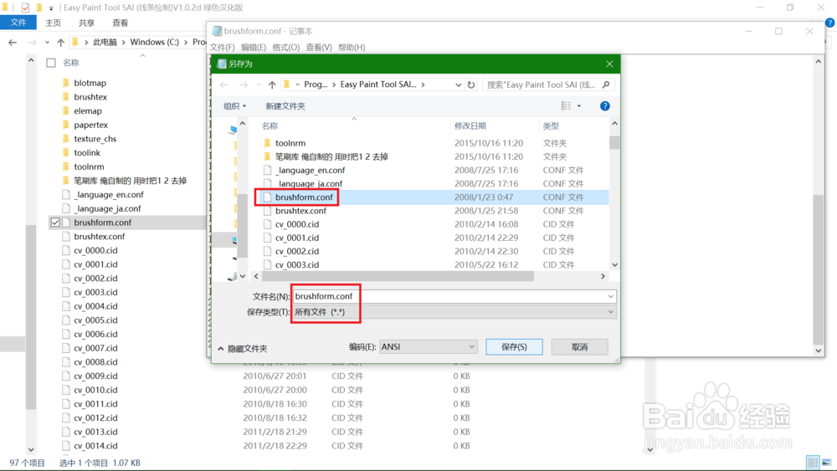Image resolution: width=837 pixels, height=471 pixels.
Task: Click Explorer back arrow
Action: pos(13,42)
